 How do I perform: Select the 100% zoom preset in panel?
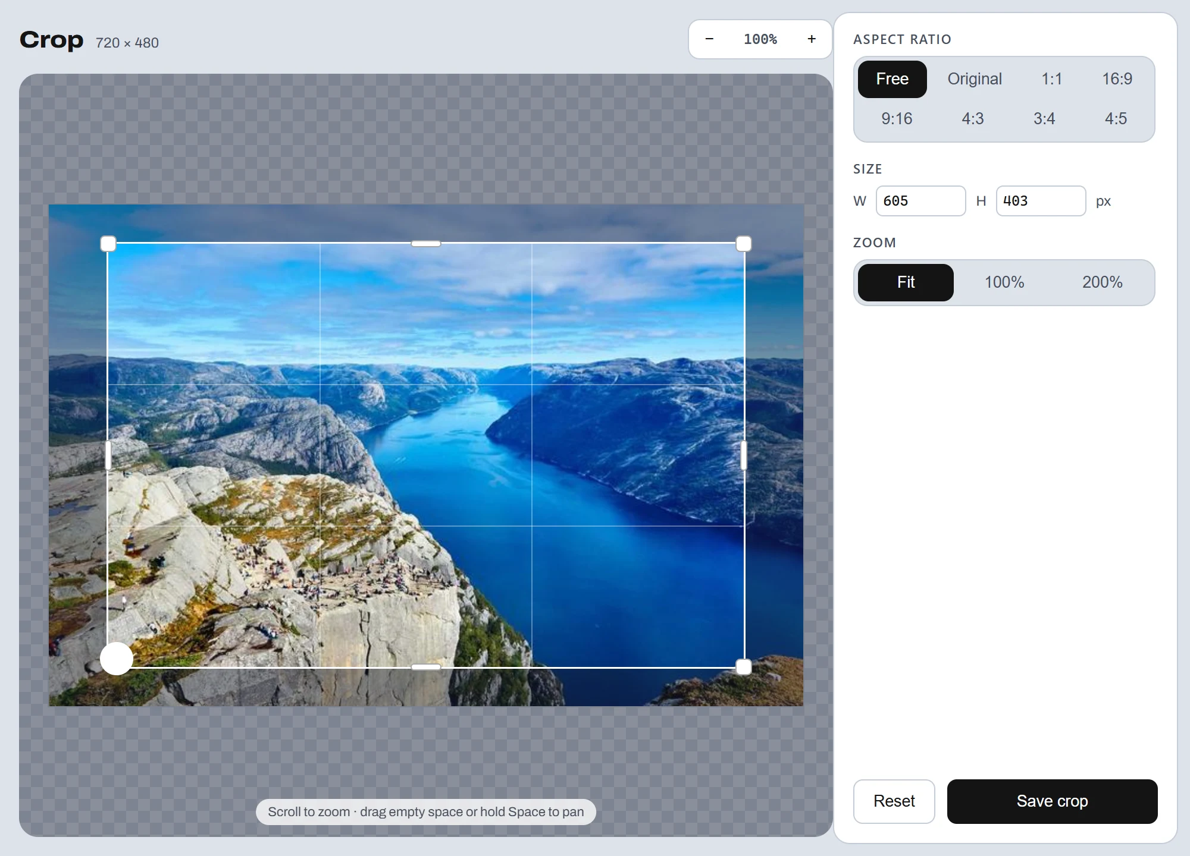(1004, 282)
